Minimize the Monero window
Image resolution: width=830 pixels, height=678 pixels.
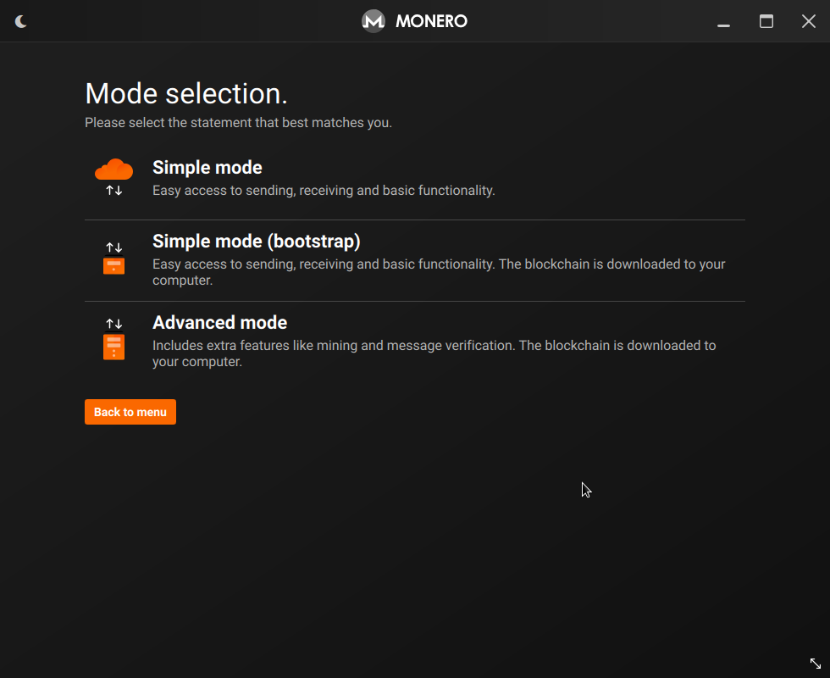pos(723,22)
